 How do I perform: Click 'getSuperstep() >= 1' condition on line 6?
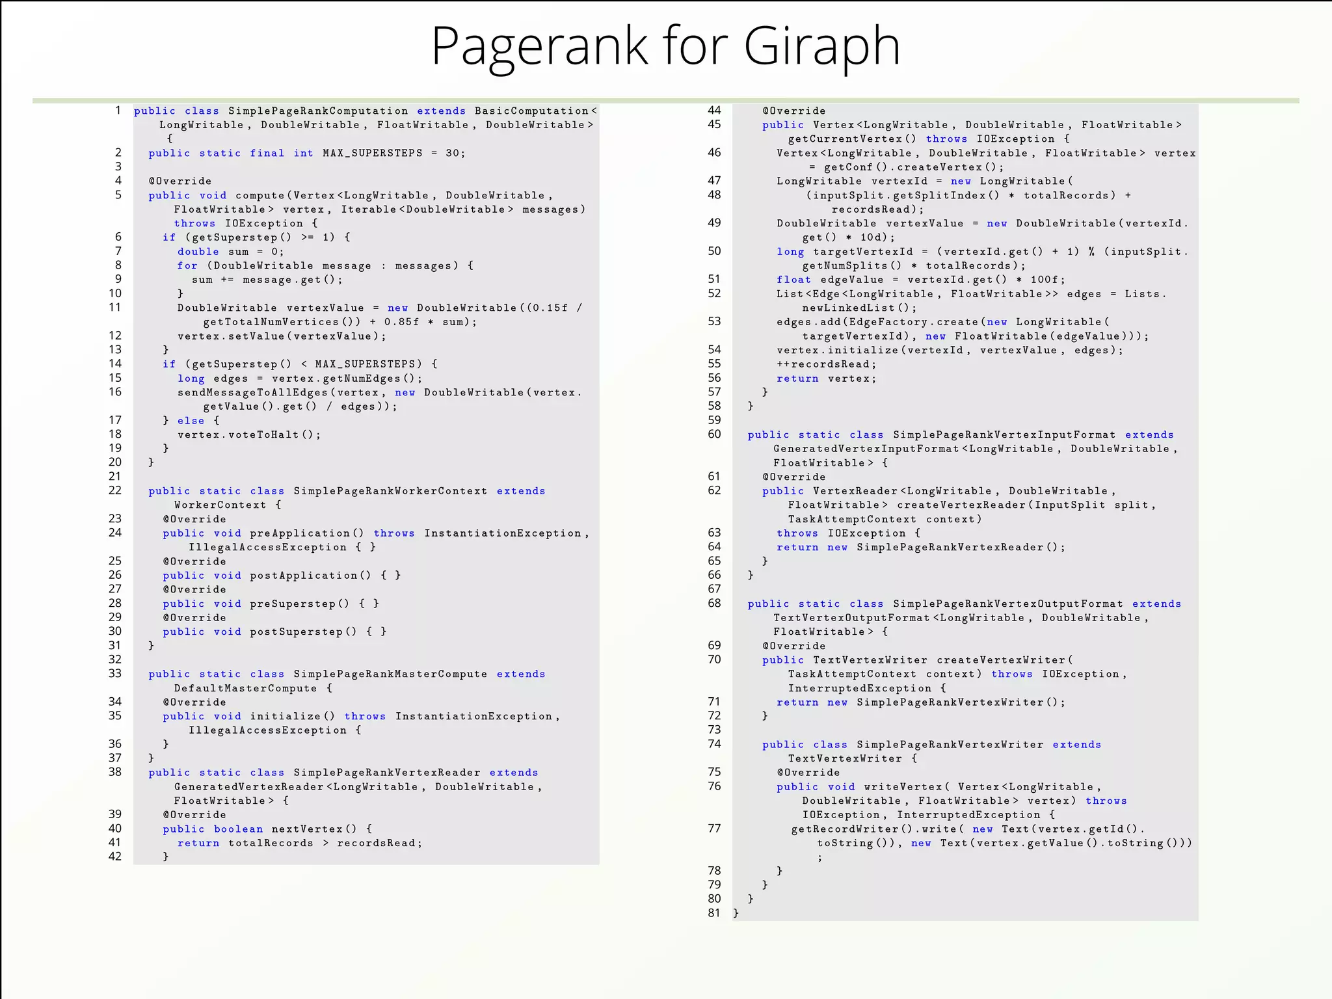[260, 237]
